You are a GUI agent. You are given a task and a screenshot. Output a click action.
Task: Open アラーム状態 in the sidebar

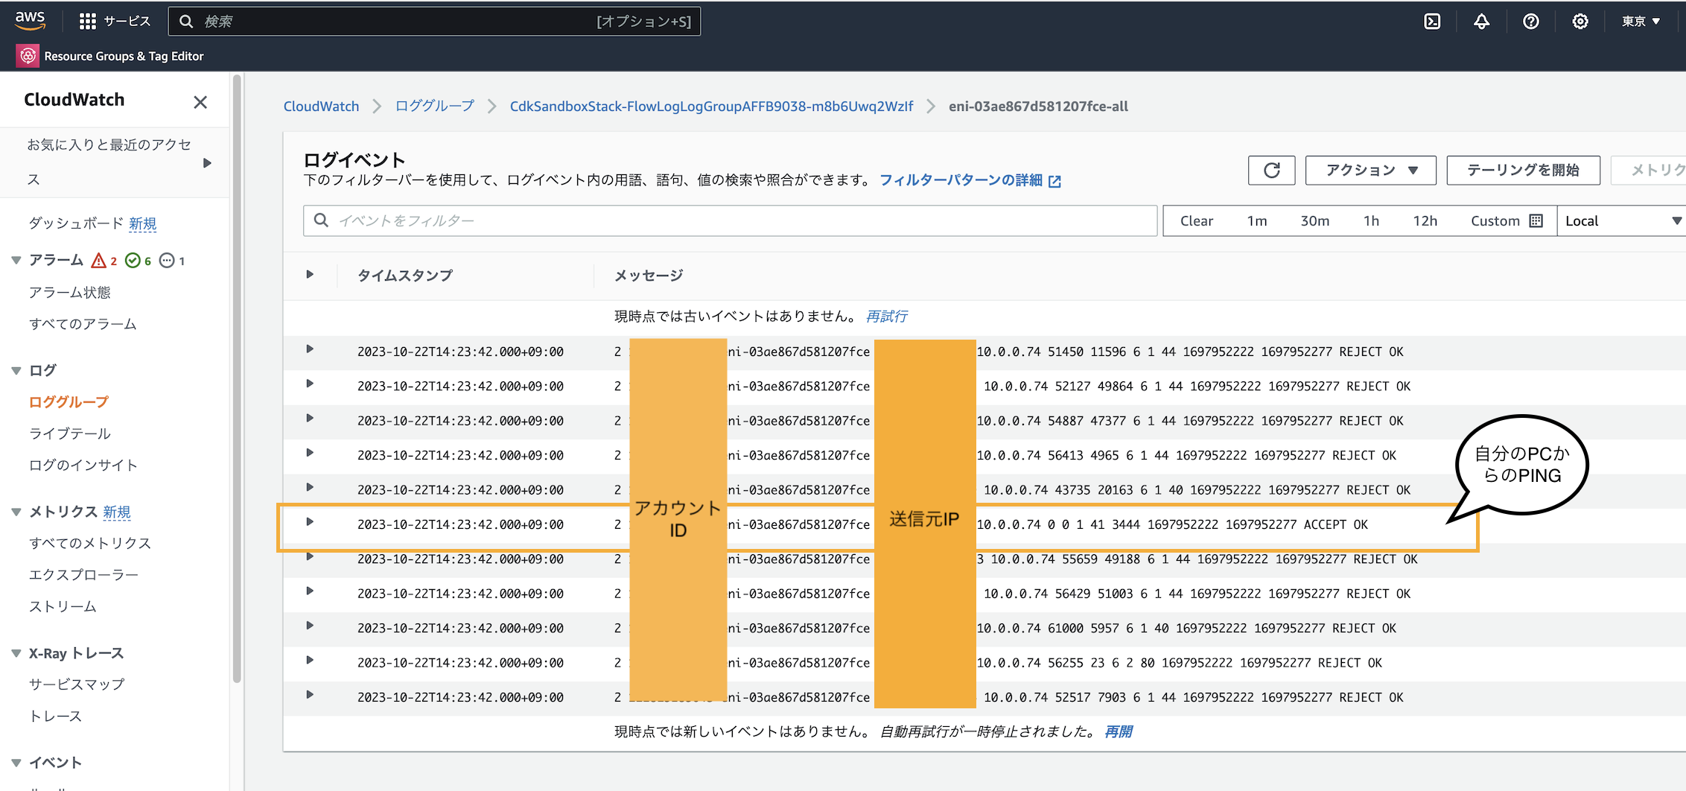coord(69,293)
